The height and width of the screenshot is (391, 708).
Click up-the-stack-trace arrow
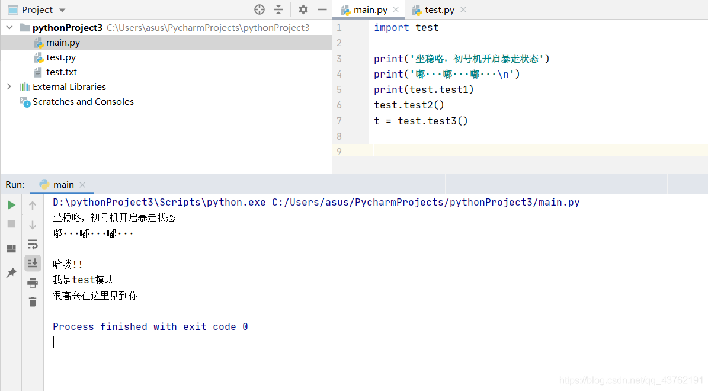(x=33, y=206)
